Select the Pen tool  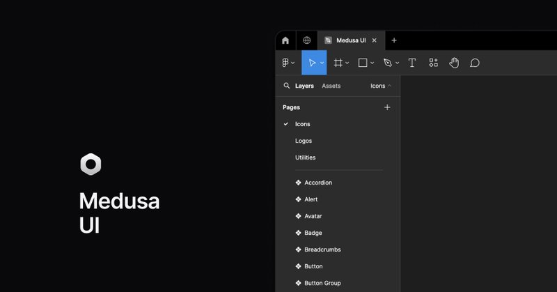coord(388,63)
